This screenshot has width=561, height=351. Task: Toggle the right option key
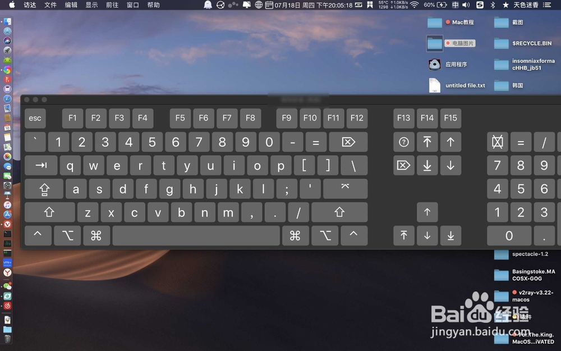325,236
